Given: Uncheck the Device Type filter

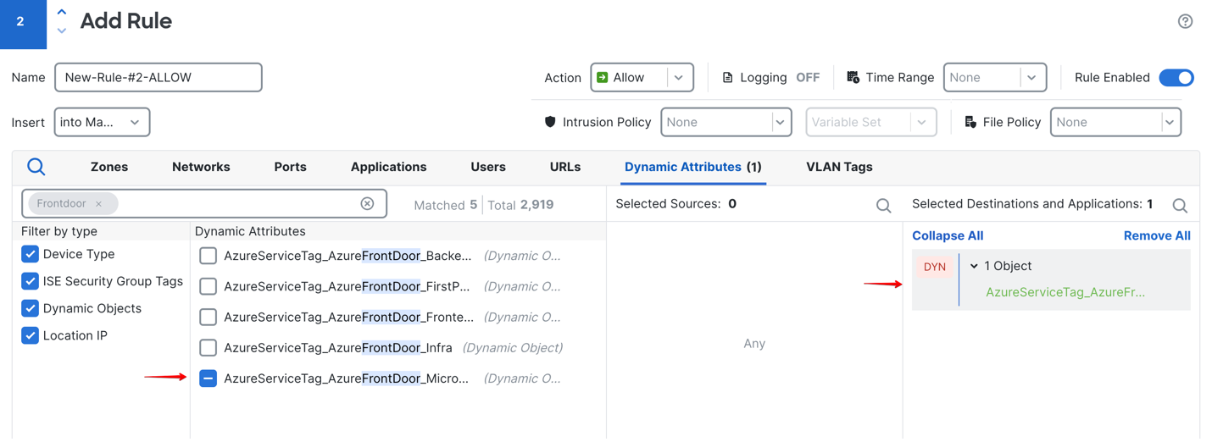Looking at the screenshot, I should click(x=31, y=254).
